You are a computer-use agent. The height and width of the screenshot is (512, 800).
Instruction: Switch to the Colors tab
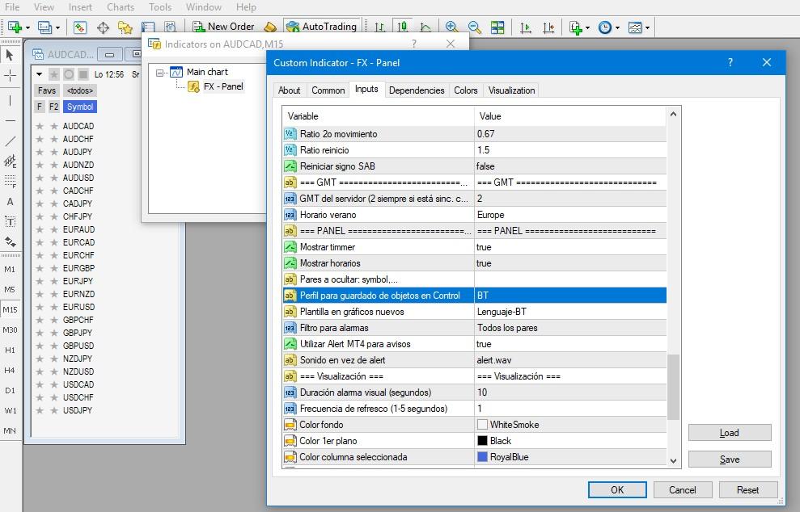click(x=466, y=90)
